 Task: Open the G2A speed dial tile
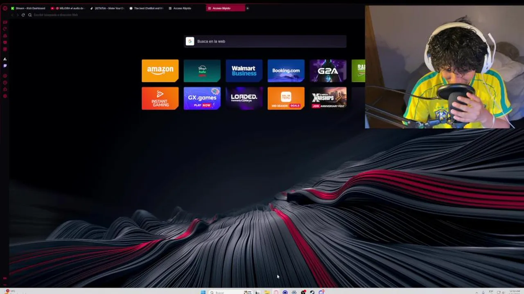(328, 71)
